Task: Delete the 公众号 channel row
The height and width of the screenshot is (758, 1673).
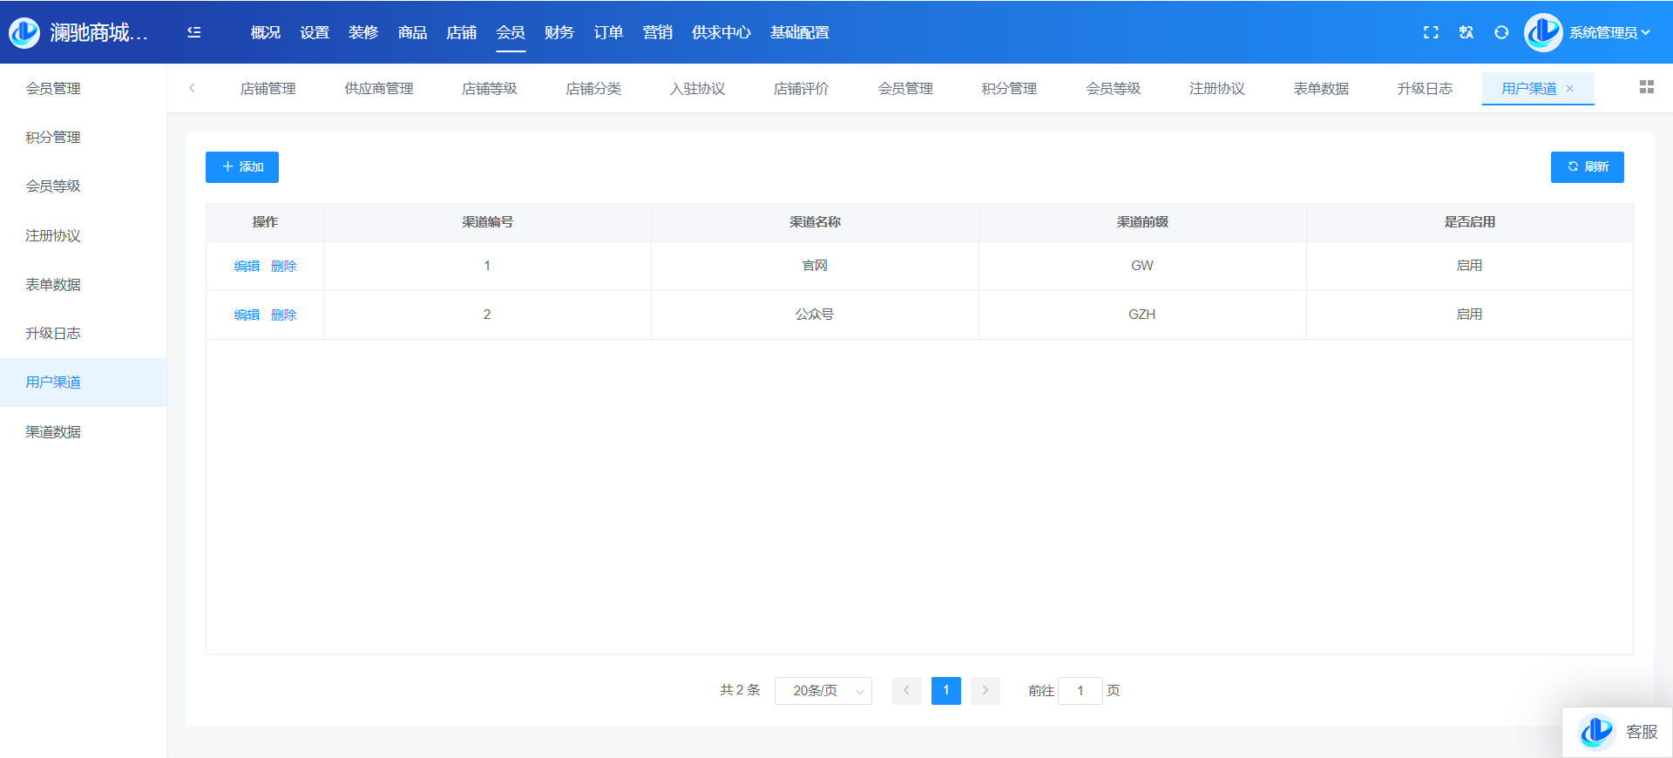Action: pyautogui.click(x=284, y=315)
